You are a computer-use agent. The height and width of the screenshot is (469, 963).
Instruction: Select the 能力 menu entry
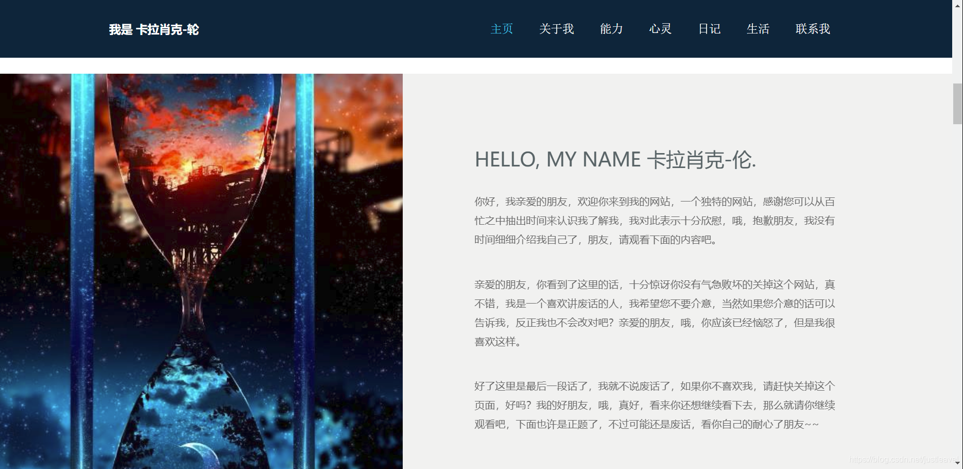(612, 29)
